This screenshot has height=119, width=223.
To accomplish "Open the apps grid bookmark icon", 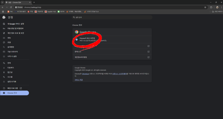I will click(3, 12).
